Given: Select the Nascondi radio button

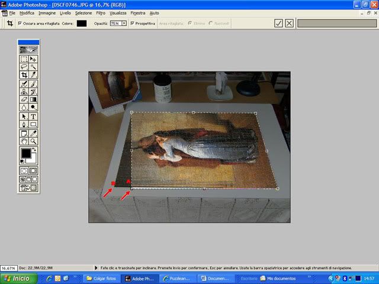Looking at the screenshot, I should (211, 23).
